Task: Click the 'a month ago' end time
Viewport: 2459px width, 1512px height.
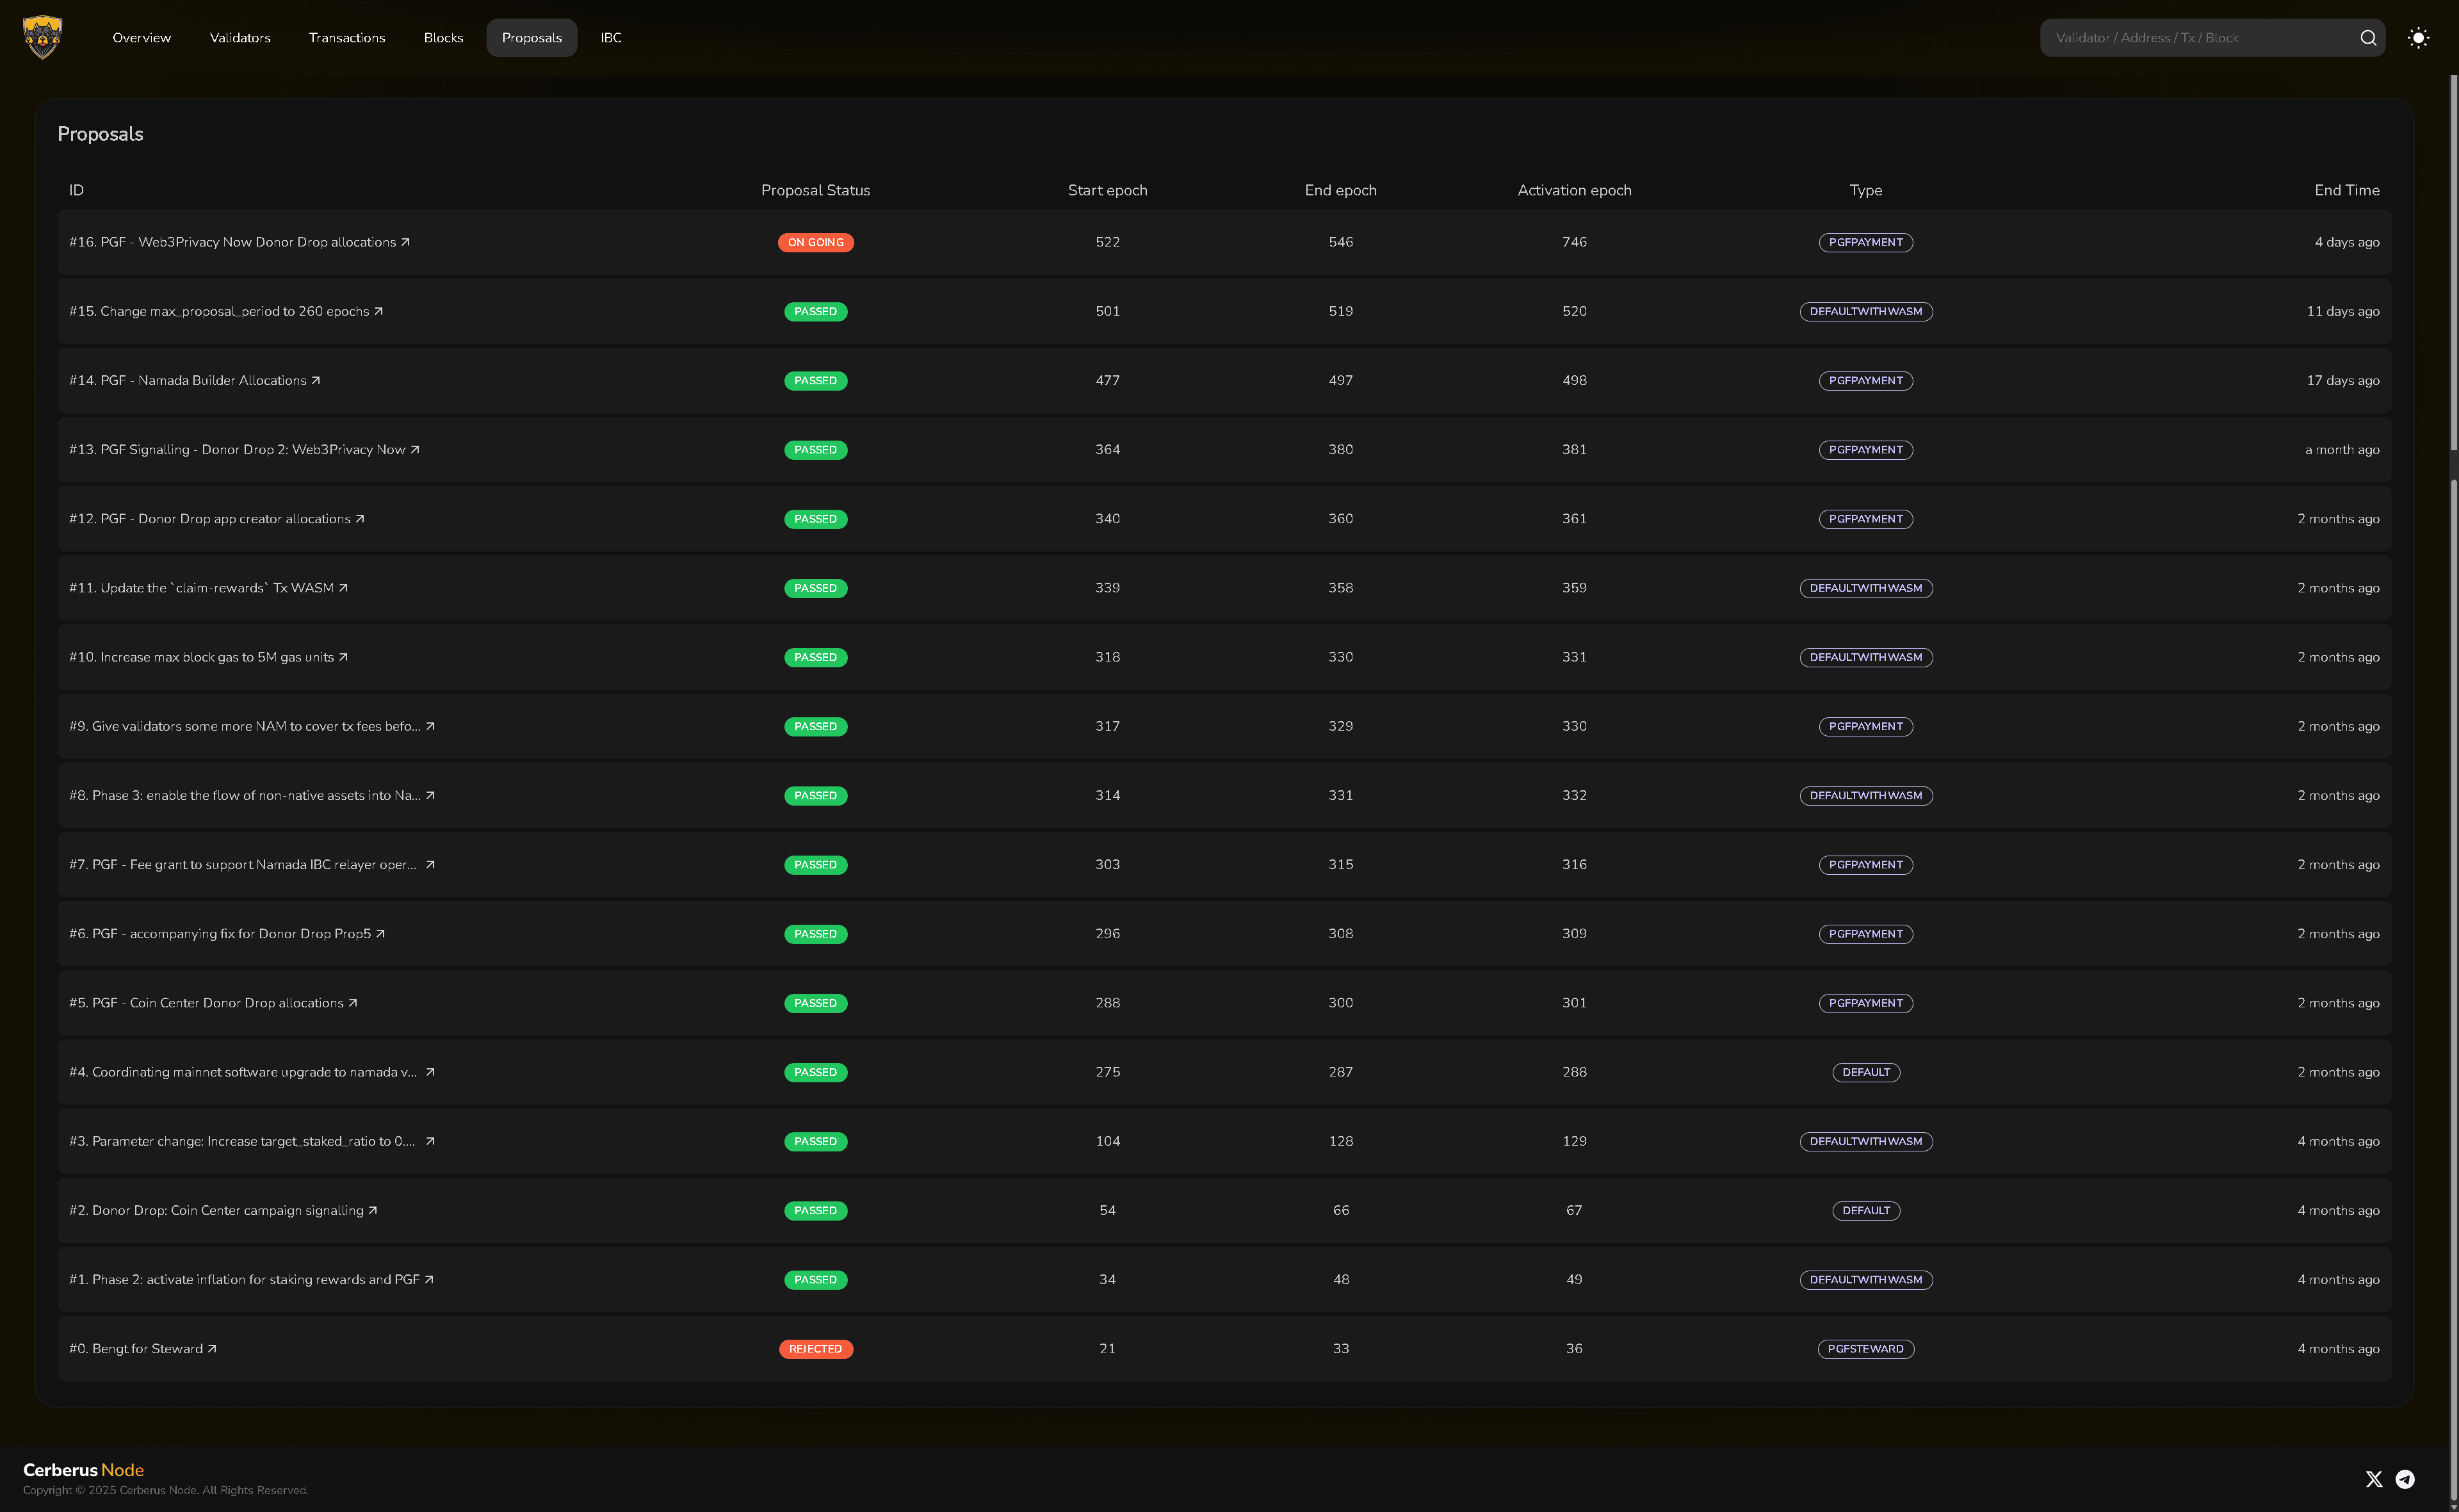Action: tap(2342, 450)
